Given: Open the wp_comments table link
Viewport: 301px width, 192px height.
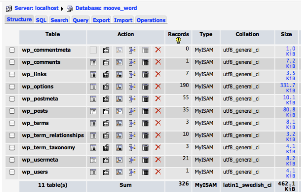Looking at the screenshot, I should pos(41,62).
